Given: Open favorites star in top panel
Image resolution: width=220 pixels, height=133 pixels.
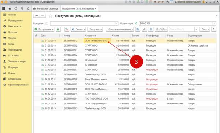Looking at the screenshot, I should point(10,8).
